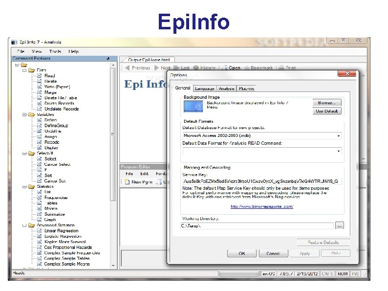The width and height of the screenshot is (388, 291).
Task: Click the Delete File/Table command icon
Action: pyautogui.click(x=39, y=98)
